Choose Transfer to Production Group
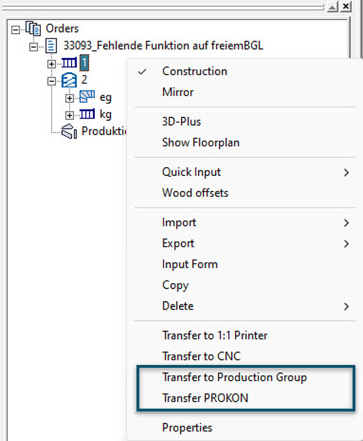Screen dimensions: 363x441 (x=234, y=377)
